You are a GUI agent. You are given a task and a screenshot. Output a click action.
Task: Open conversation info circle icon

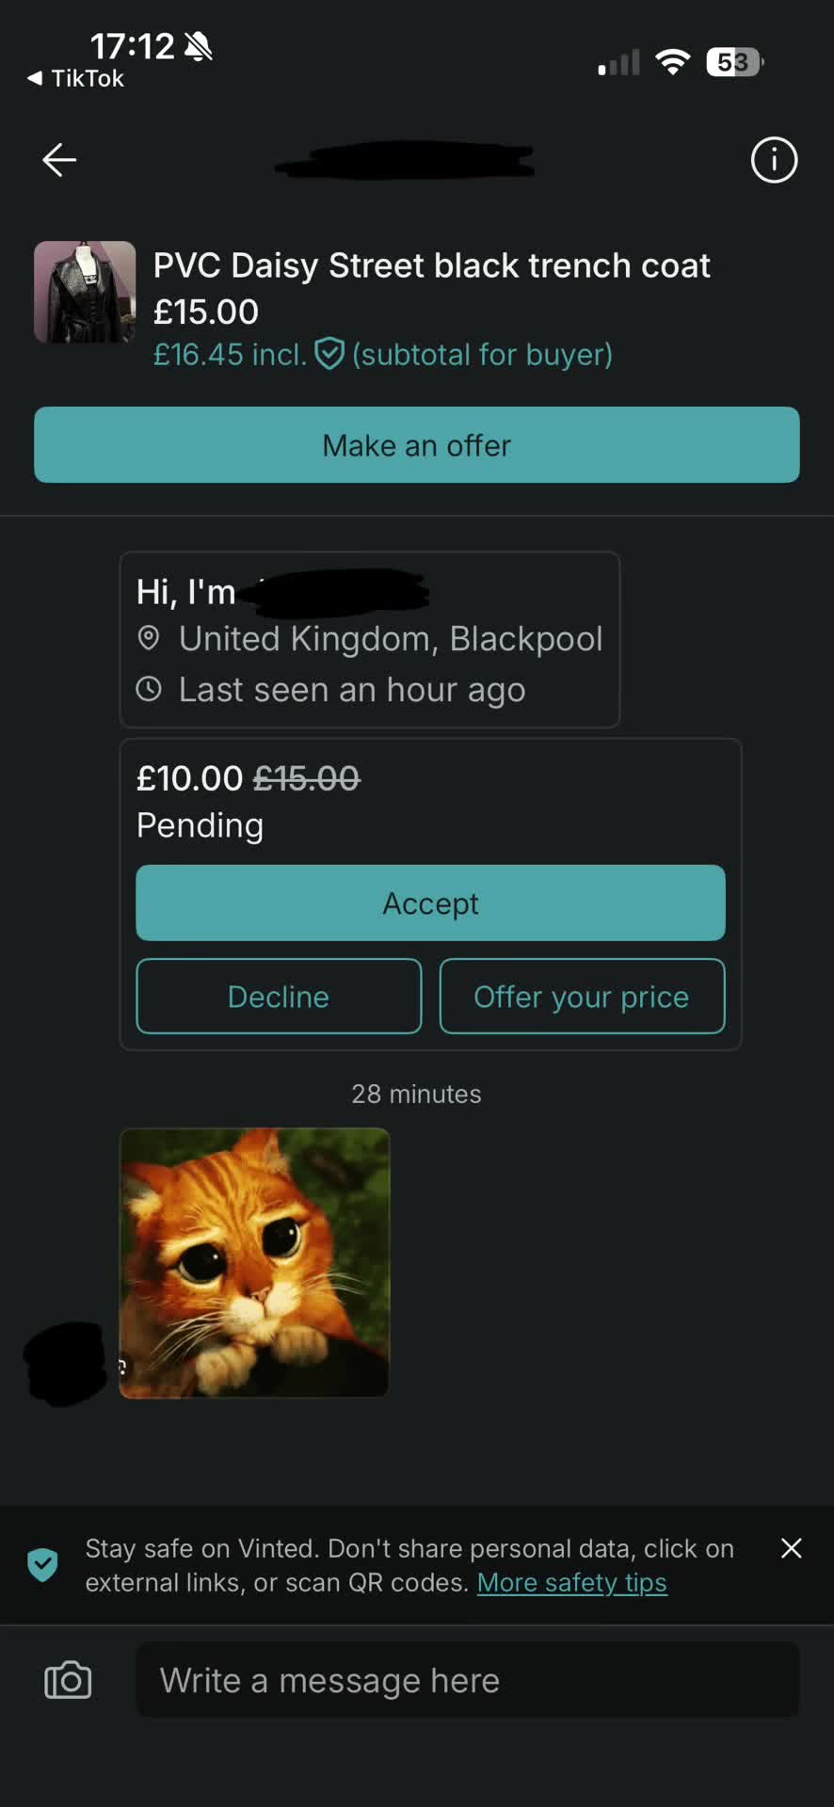pos(774,160)
